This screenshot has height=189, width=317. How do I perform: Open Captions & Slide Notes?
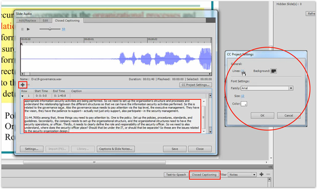click(x=116, y=149)
